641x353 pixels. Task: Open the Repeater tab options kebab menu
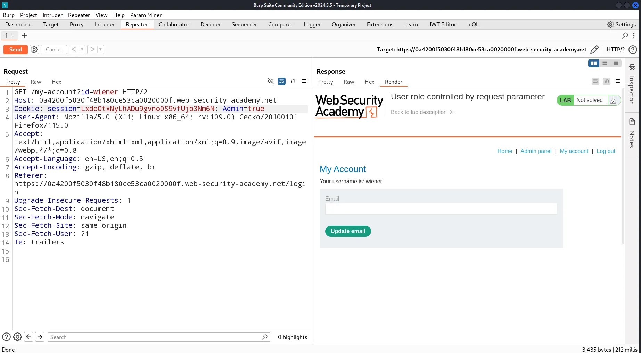(x=634, y=35)
